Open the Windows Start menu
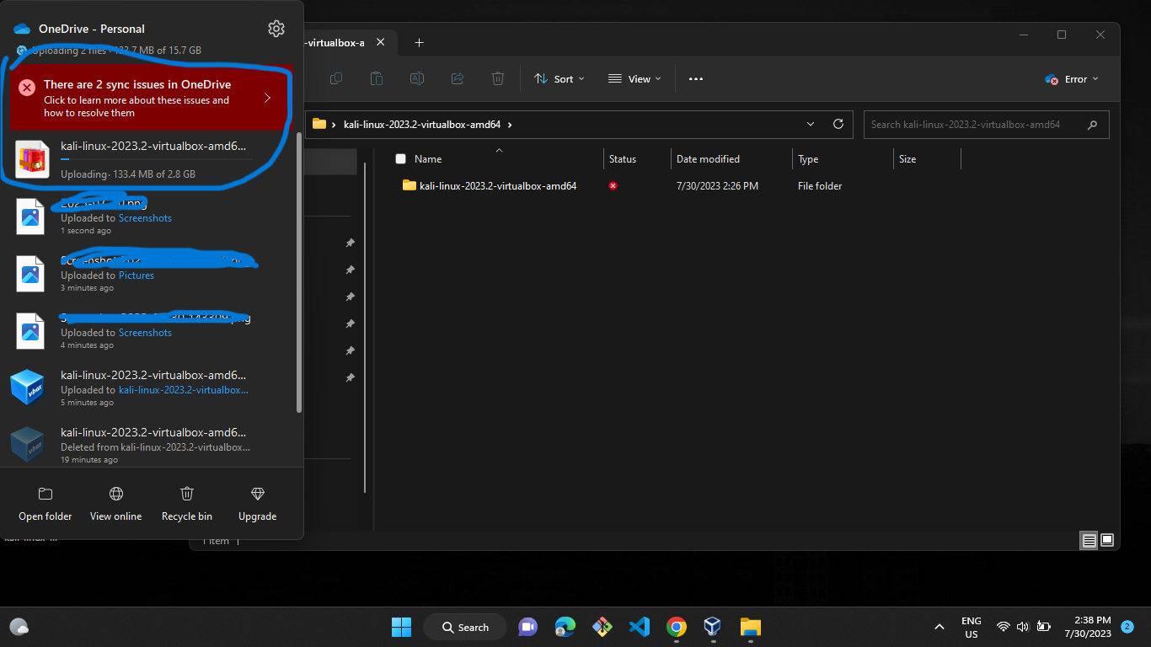 [x=401, y=627]
